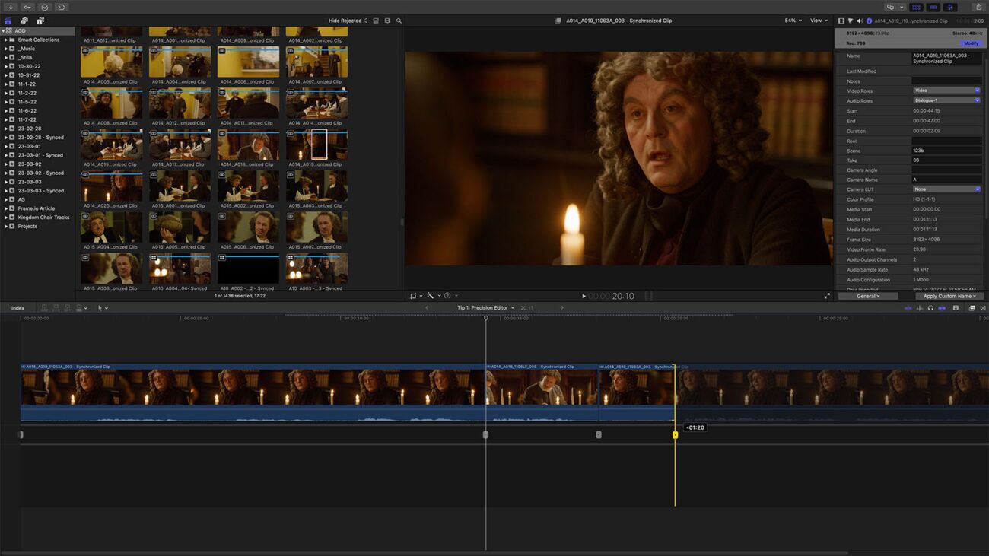Click the Index button in the timeline
This screenshot has width=989, height=556.
[x=17, y=308]
